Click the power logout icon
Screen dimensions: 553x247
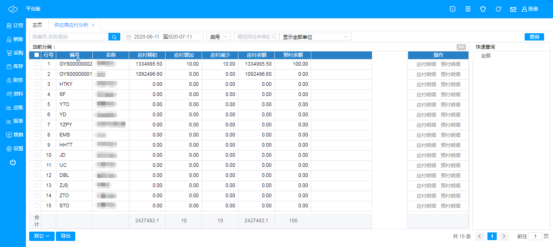click(x=13, y=162)
